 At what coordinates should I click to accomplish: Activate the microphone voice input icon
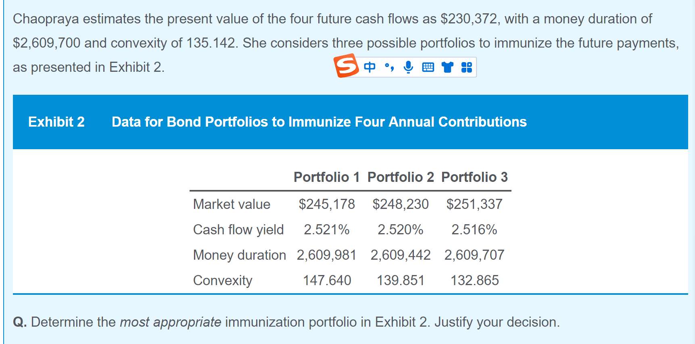[408, 67]
